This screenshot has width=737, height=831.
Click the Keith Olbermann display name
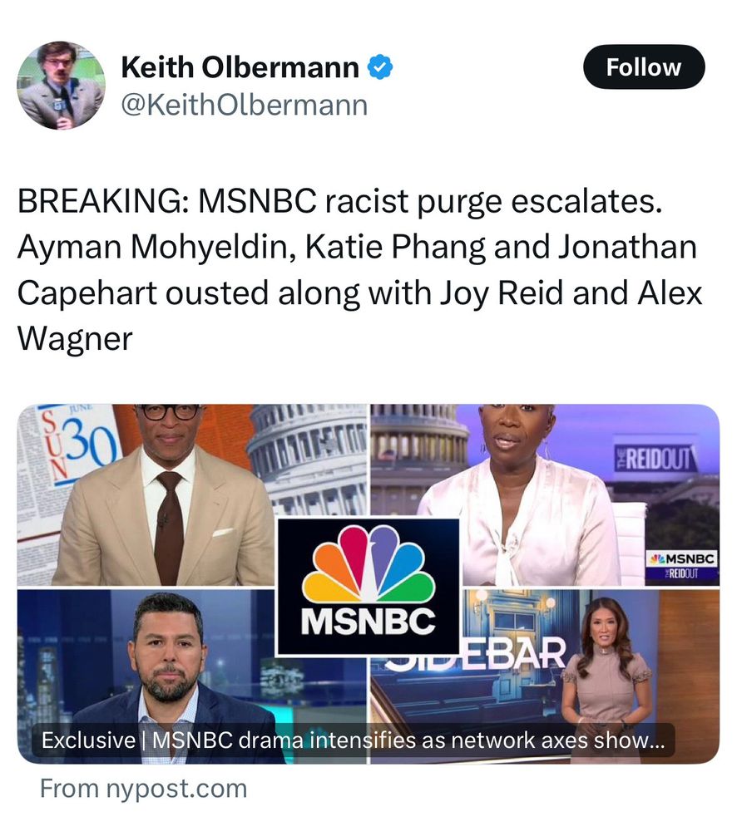point(240,67)
